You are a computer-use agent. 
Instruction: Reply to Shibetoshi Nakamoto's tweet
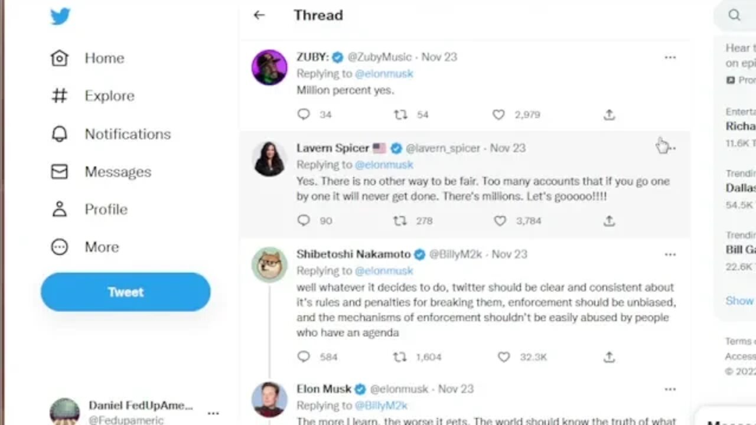click(304, 357)
